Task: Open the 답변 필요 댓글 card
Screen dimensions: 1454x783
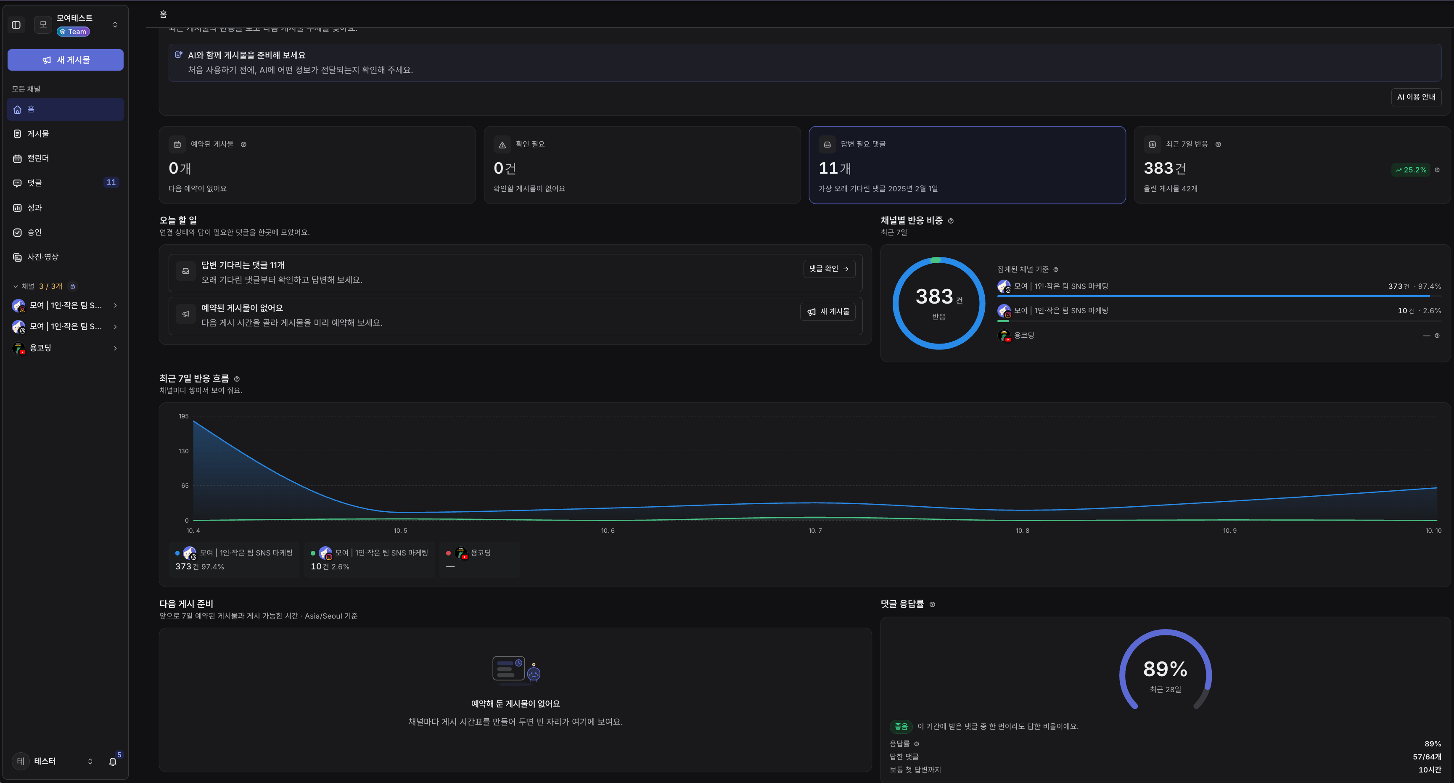Action: [x=967, y=165]
